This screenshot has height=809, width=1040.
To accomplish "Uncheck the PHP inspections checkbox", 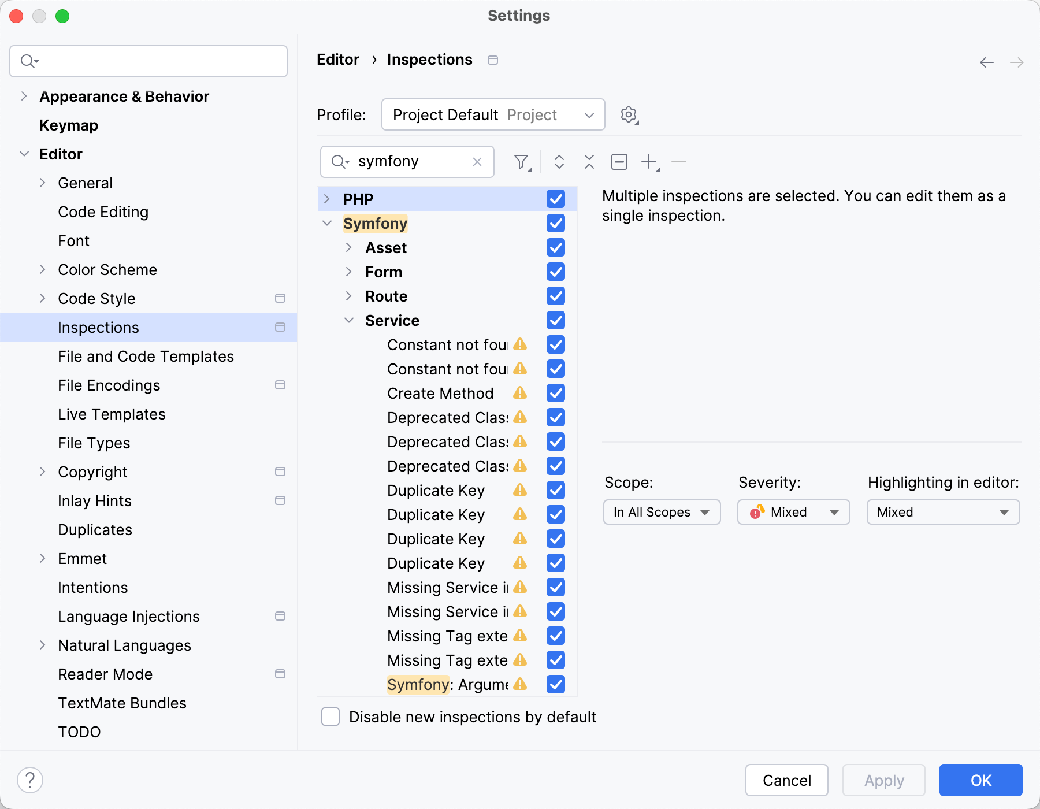I will (x=555, y=199).
